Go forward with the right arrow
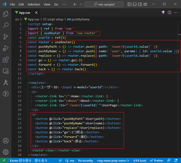The width and height of the screenshot is (181, 163). [x=80, y=4]
